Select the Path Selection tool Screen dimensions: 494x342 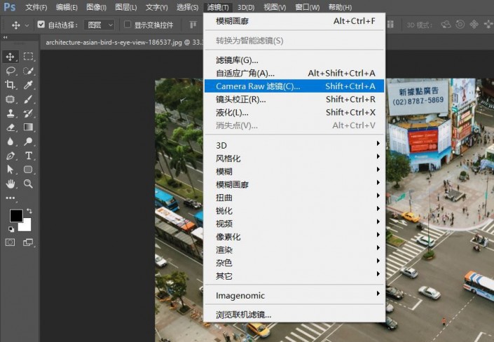tap(10, 170)
